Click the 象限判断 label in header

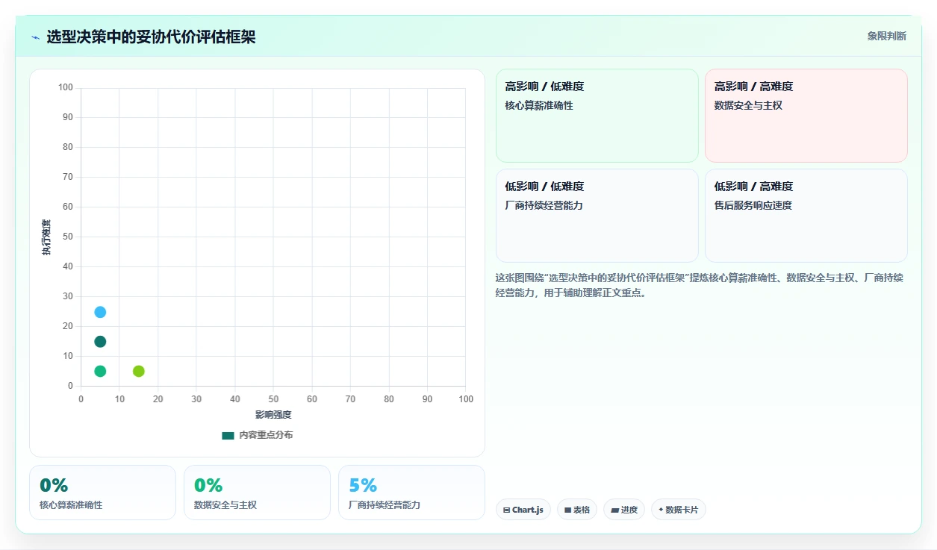click(886, 36)
